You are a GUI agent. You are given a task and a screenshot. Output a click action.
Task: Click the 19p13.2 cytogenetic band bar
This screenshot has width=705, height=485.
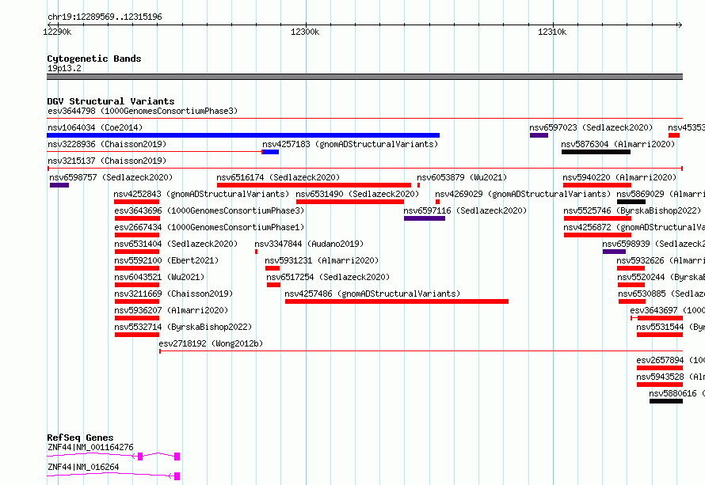(364, 77)
